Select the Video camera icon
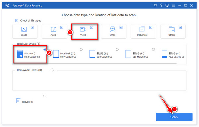This screenshot has height=127, width=199. pyautogui.click(x=83, y=29)
